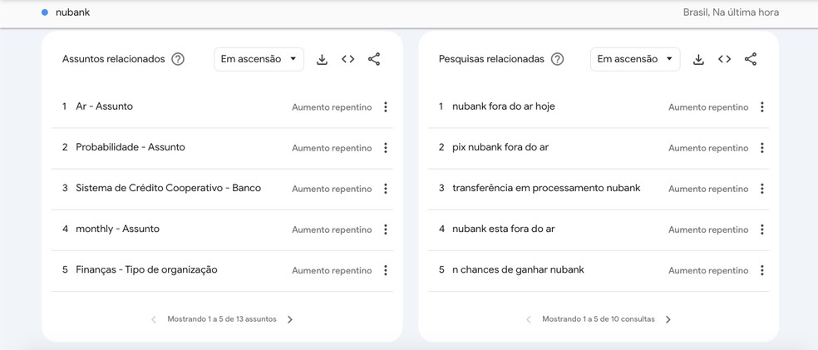
Task: Open more options for 'pix nubank fora do ar'
Action: coord(762,148)
